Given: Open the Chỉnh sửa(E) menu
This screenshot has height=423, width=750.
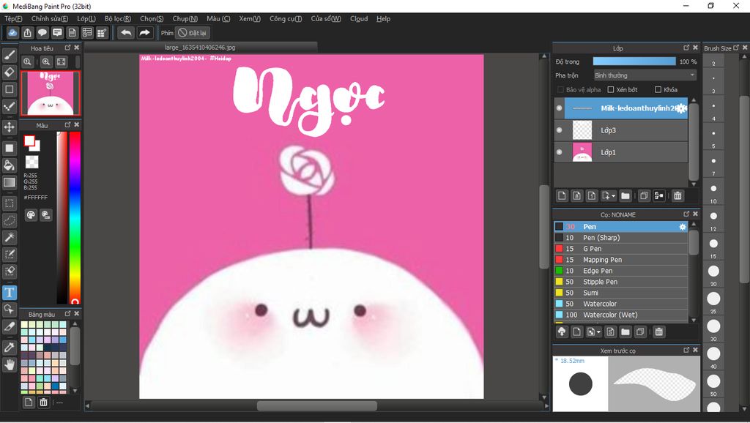Looking at the screenshot, I should (50, 18).
